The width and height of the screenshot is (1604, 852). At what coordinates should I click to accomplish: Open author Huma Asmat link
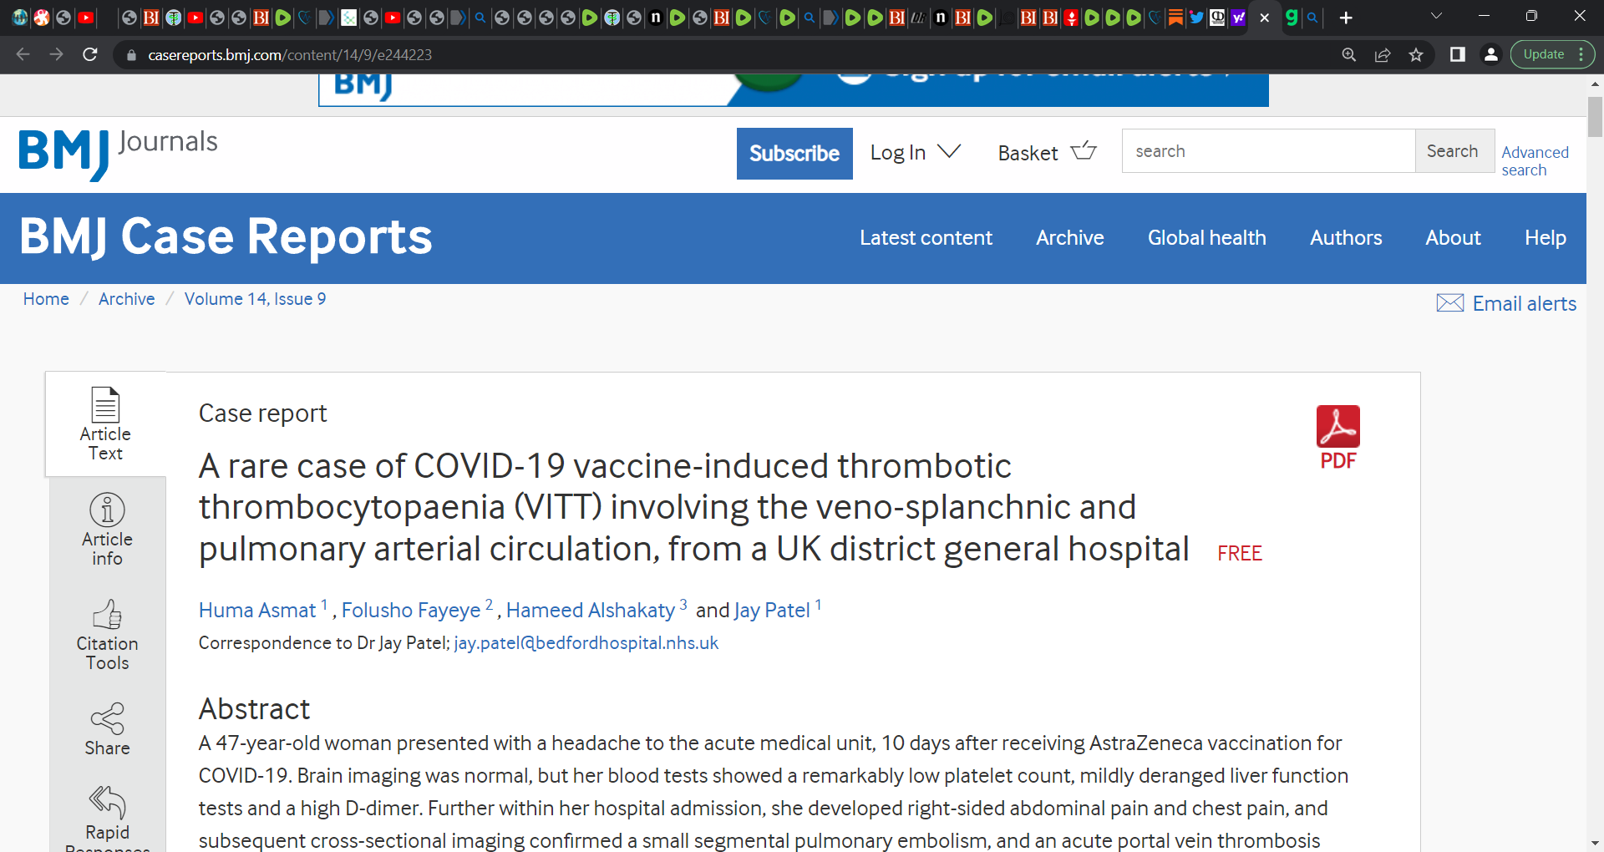click(x=257, y=611)
